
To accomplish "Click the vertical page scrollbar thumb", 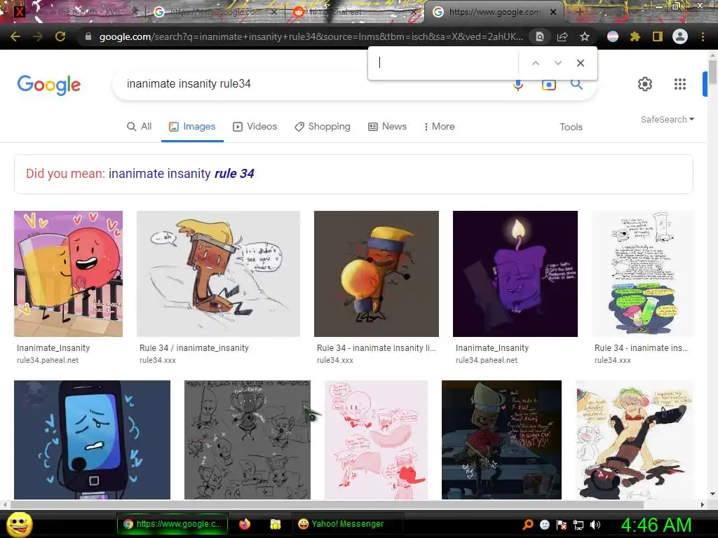I will [712, 72].
